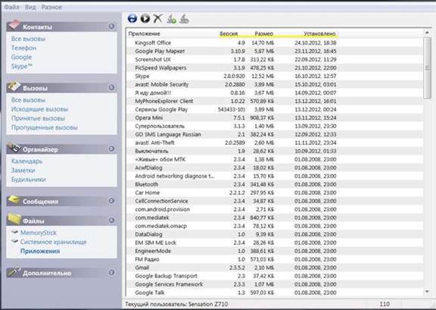Click the scrollbar down arrow of app list
Viewport: 436px width, 310px height.
[427, 292]
